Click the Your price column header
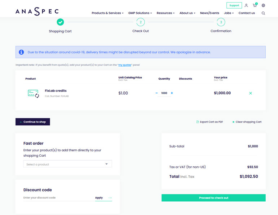Screen dimensions: 278x215 click(x=221, y=77)
